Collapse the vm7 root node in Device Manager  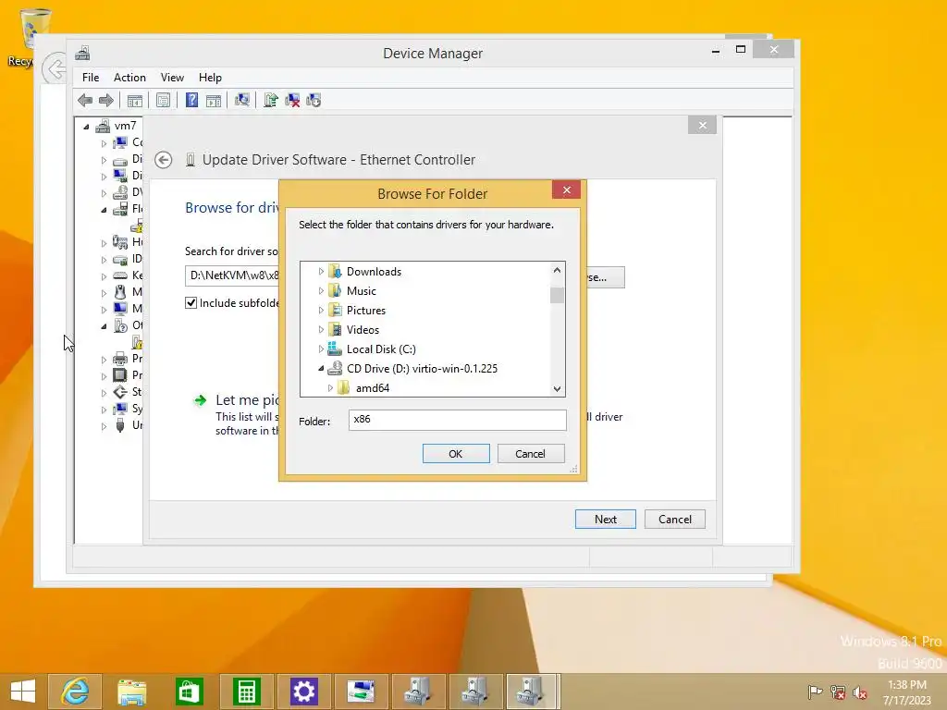click(x=86, y=126)
